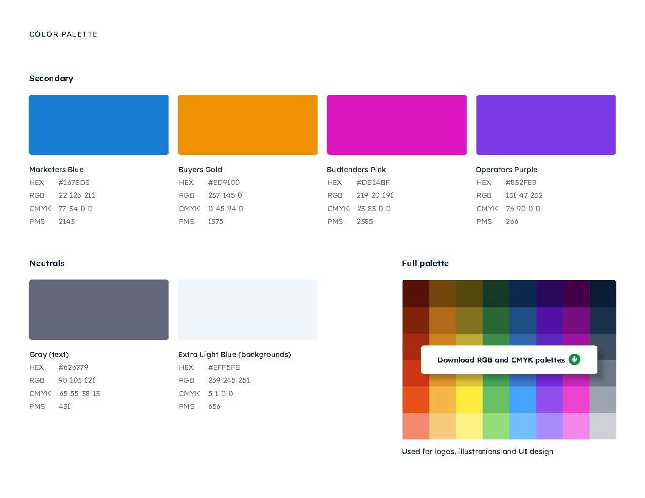This screenshot has width=645, height=498.
Task: Pick the bright yellow cell in full palette
Action: click(x=469, y=400)
